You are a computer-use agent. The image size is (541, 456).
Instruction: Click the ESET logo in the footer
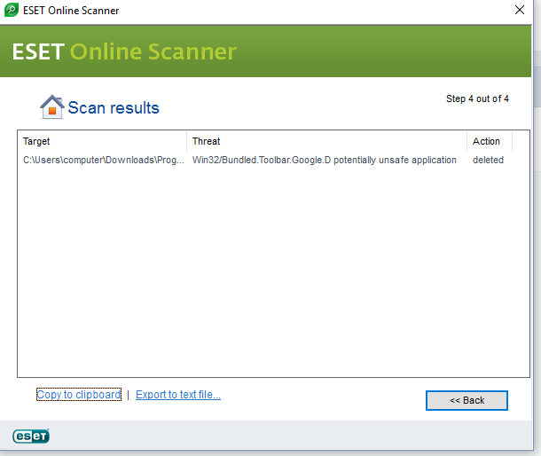coord(31,436)
